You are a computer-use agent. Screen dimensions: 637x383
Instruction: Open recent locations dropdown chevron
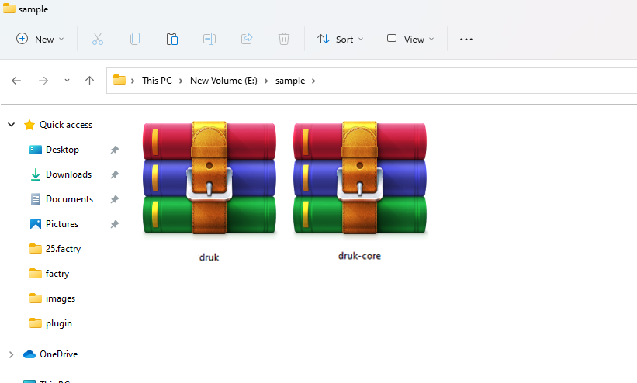tap(67, 81)
